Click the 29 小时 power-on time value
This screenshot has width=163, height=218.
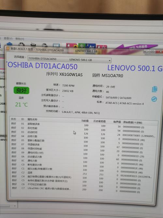tap(111, 87)
